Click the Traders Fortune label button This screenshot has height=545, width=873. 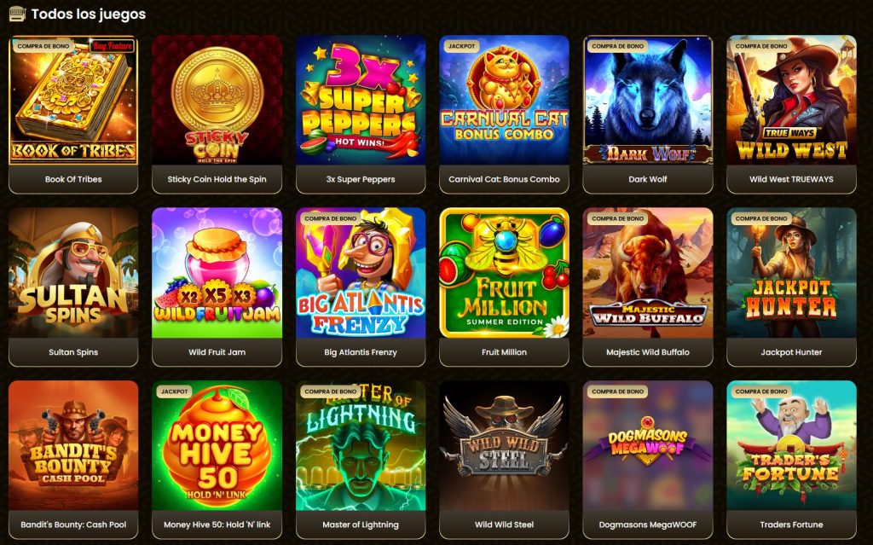[792, 525]
